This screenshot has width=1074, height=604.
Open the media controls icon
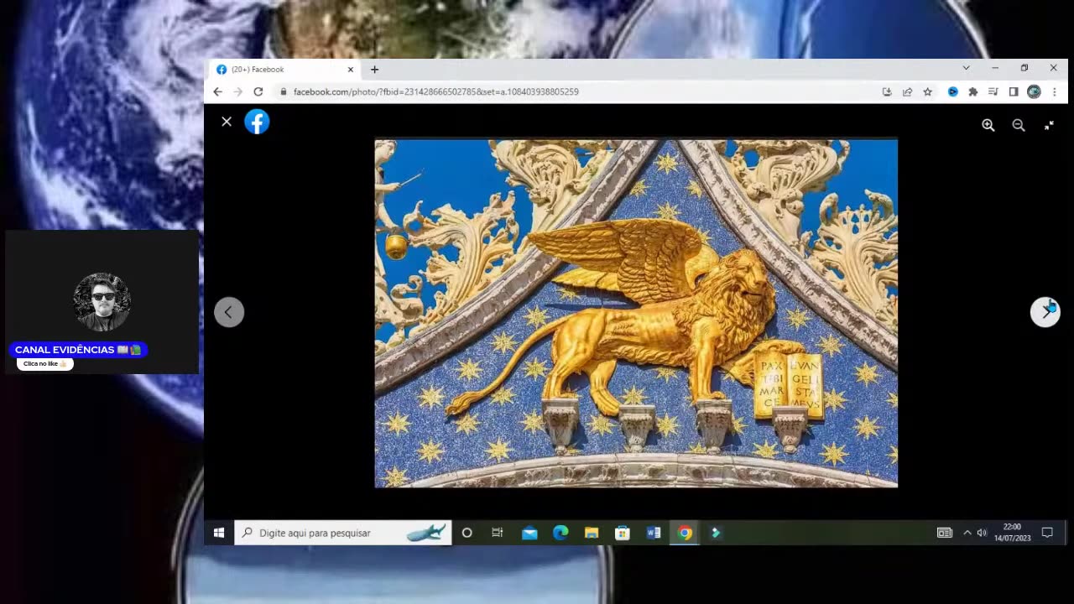click(x=993, y=91)
